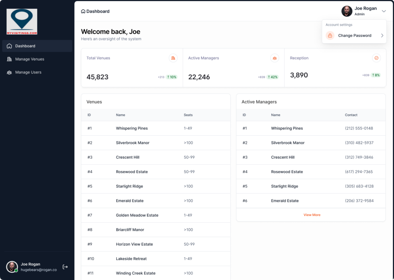Click Joe Rogan's avatar in top header

pos(347,11)
